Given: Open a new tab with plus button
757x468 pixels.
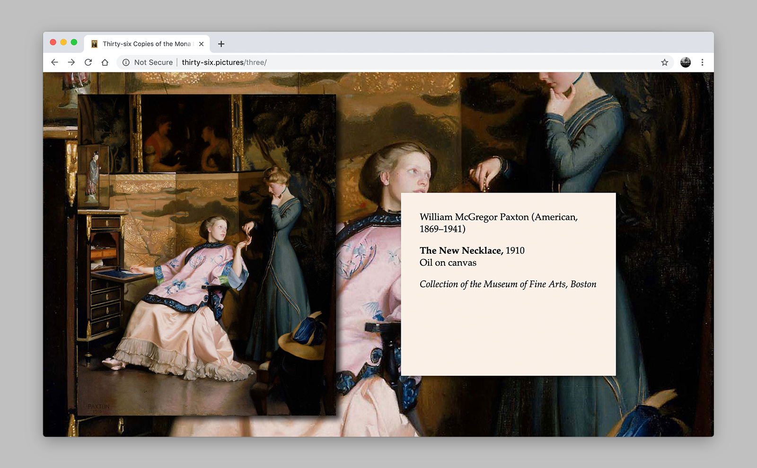Looking at the screenshot, I should 221,44.
